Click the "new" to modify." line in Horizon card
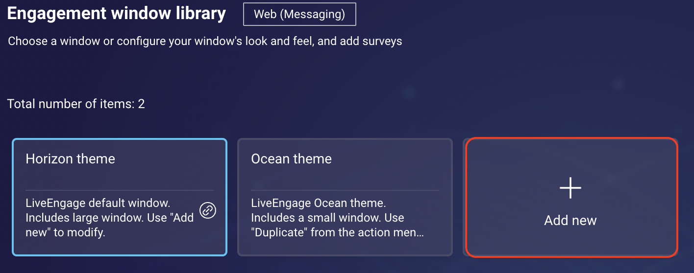The height and width of the screenshot is (273, 694). pos(66,232)
